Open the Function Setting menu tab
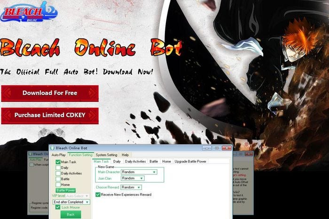The height and width of the screenshot is (219, 329). coord(80,155)
